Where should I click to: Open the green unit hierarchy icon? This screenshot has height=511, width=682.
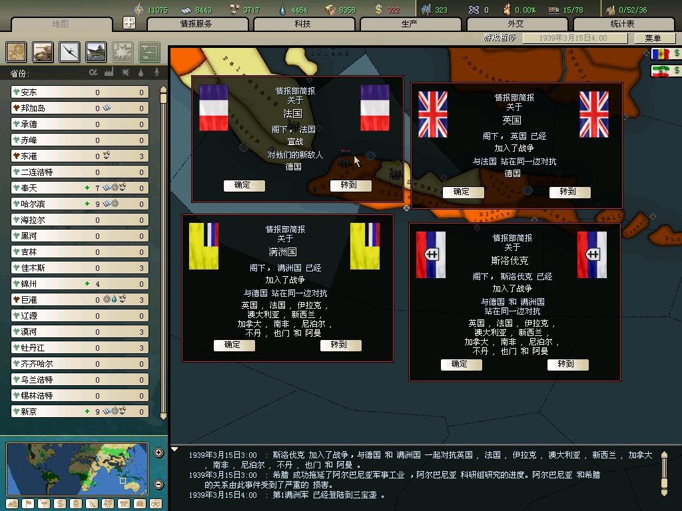(x=149, y=52)
